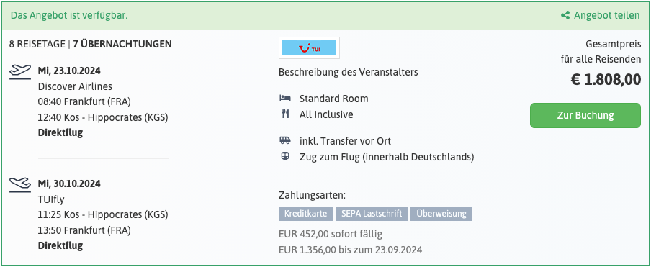The image size is (651, 267).
Task: Select the Kreditkarte payment tag
Action: 305,214
